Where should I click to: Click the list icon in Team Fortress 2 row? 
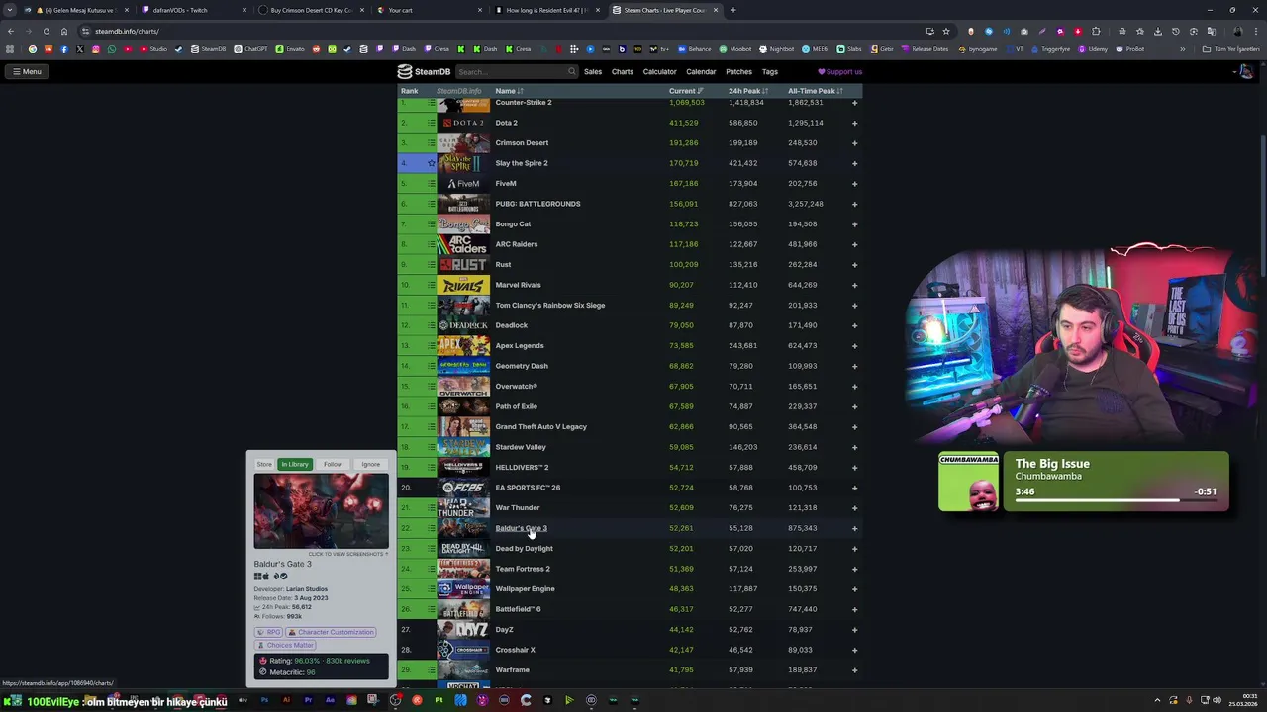point(431,569)
